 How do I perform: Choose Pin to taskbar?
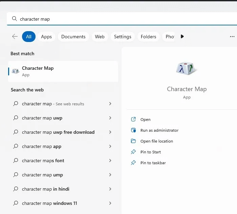(153, 163)
